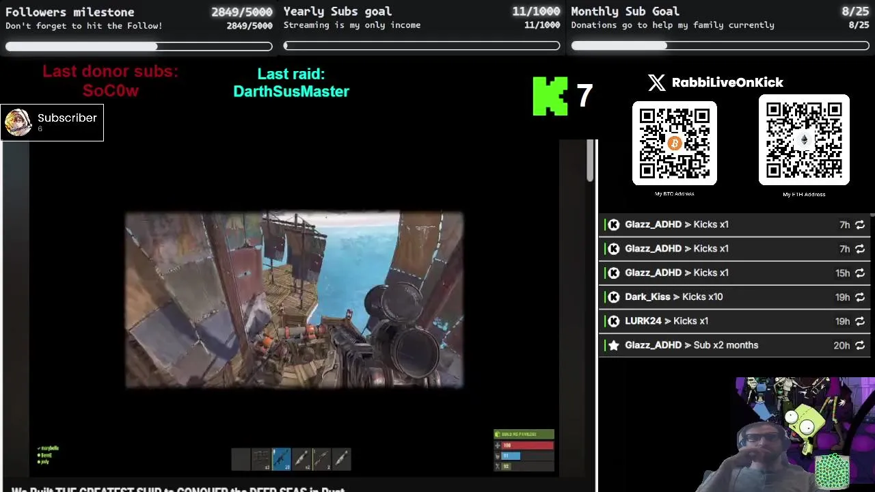Click the team member names list in HUD
Viewport: 875px width, 492px height.
pos(49,455)
